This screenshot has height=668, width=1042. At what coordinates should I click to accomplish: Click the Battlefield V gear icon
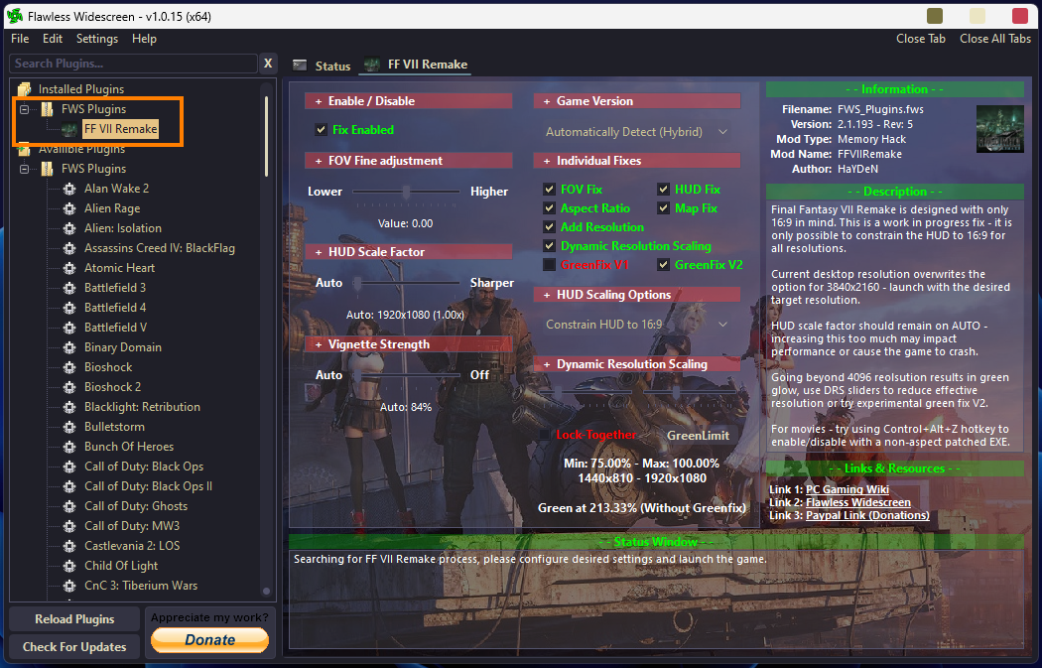point(69,328)
